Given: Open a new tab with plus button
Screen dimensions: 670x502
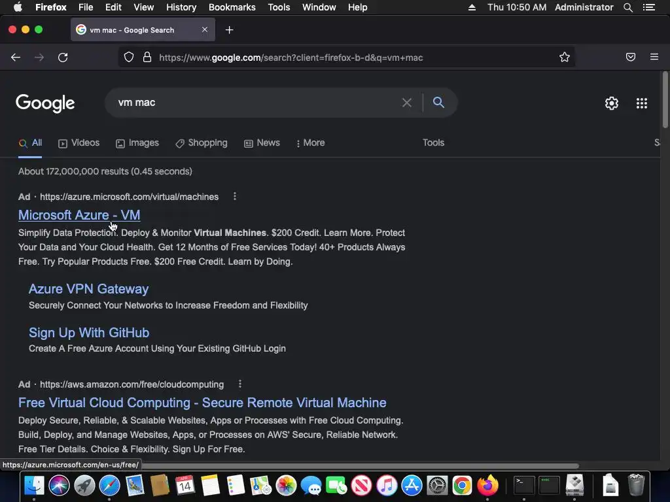Looking at the screenshot, I should tap(230, 30).
